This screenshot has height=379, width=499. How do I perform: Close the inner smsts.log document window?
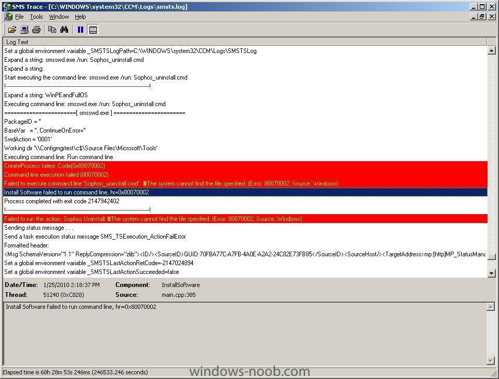(491, 17)
